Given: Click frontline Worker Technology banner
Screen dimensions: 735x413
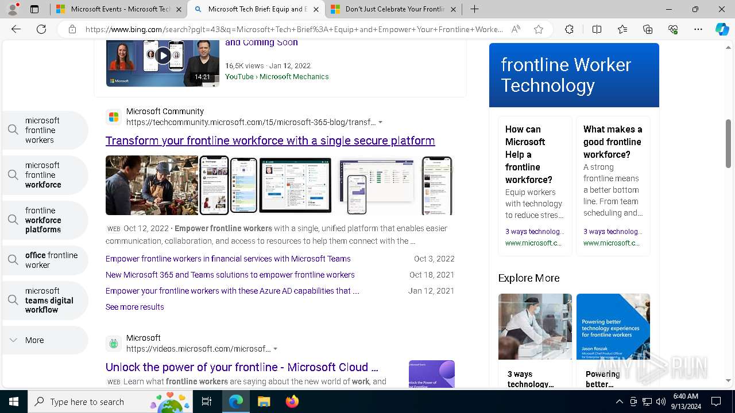Looking at the screenshot, I should click(x=574, y=75).
